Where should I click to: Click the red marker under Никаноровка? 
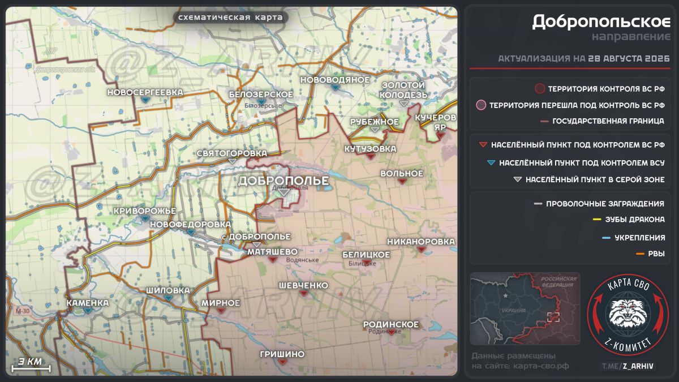pyautogui.click(x=420, y=250)
